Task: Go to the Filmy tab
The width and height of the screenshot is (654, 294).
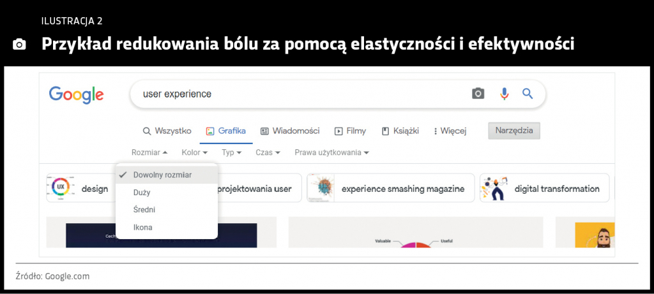Action: [350, 131]
